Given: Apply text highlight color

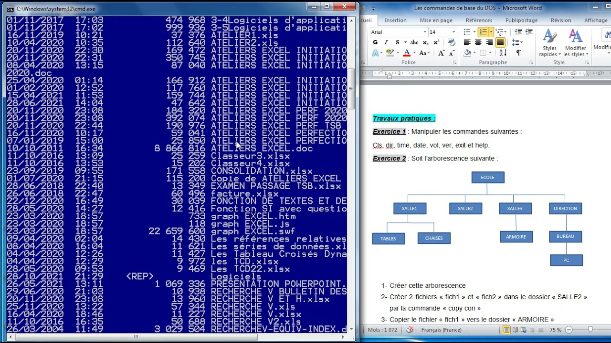Looking at the screenshot, I should (x=390, y=53).
